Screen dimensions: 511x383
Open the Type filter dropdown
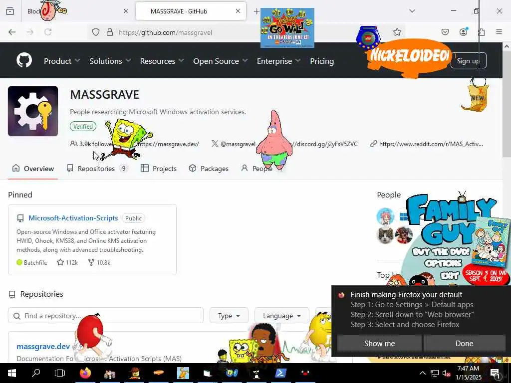[x=229, y=316]
